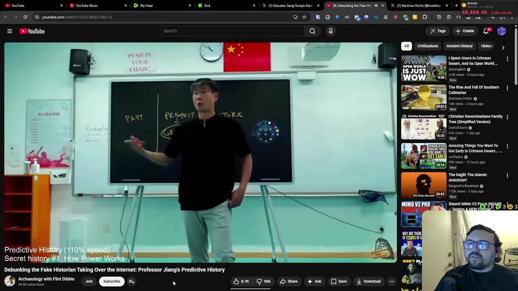Like the video with thumbs up
518x291 pixels.
point(241,281)
